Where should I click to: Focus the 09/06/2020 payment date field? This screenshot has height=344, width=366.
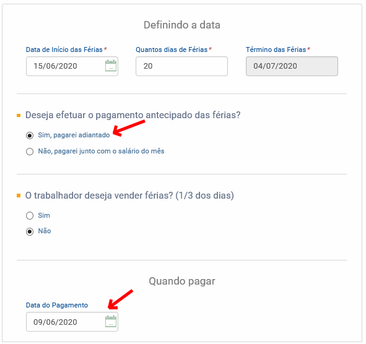[72, 322]
